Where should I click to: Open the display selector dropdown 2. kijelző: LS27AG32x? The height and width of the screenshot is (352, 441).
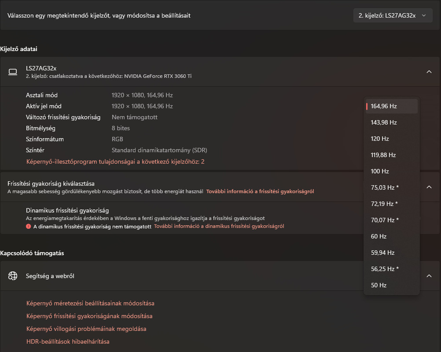click(x=393, y=15)
